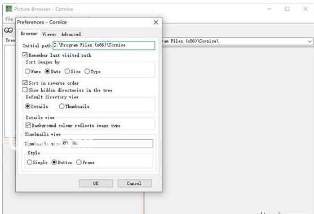Click the Initial path text field
This screenshot has width=314, height=214.
point(104,45)
